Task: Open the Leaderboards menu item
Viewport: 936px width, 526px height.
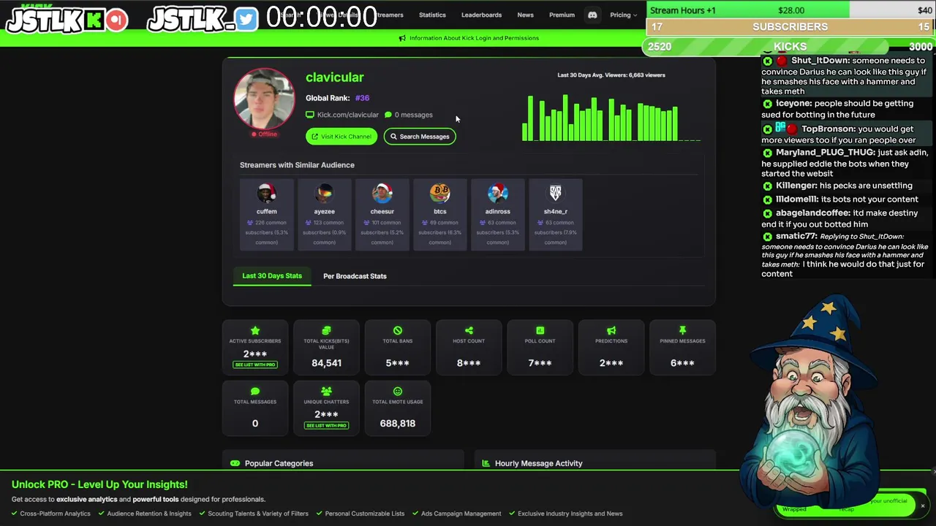Action: (481, 15)
